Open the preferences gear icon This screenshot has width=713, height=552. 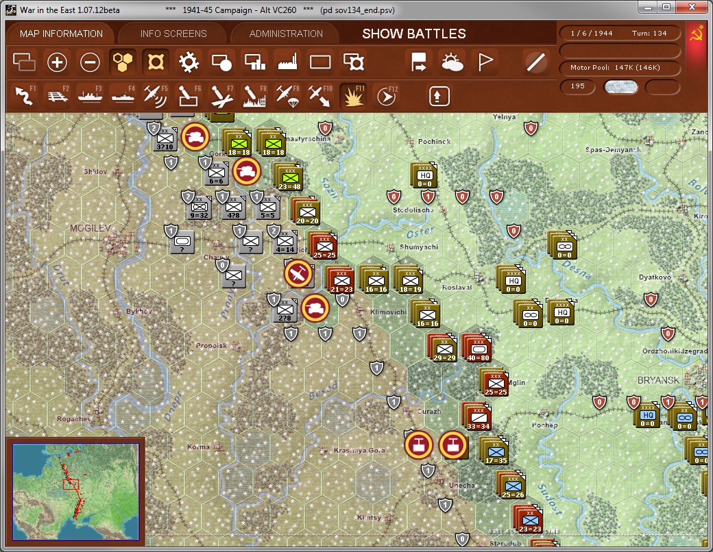click(189, 62)
